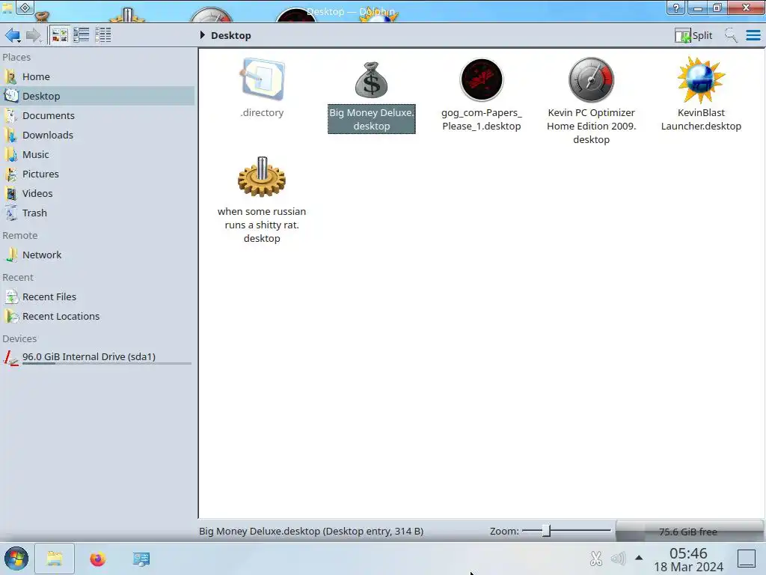Select the gear icon for russian rat file
Image resolution: width=766 pixels, height=575 pixels.
click(x=262, y=177)
